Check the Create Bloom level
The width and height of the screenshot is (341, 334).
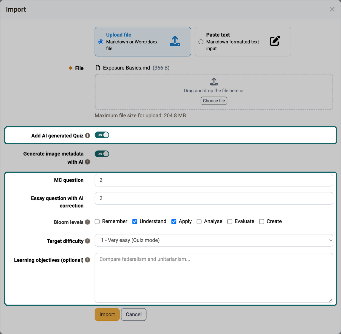262,221
